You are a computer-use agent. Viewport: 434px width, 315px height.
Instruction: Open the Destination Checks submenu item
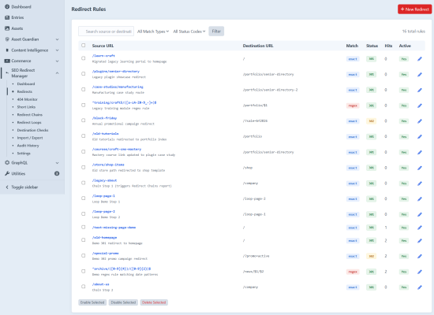(x=32, y=130)
